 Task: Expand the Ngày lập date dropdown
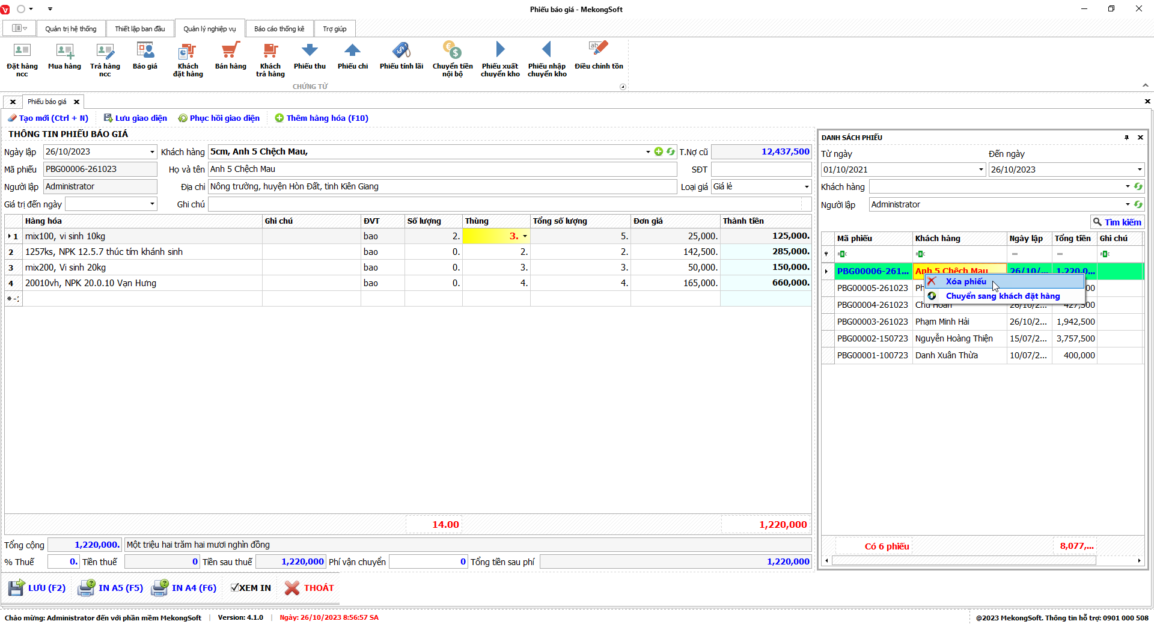(152, 152)
